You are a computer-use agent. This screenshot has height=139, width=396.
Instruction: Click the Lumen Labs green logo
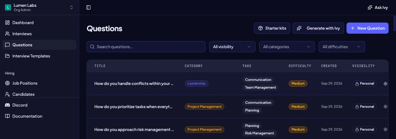[x=8, y=7]
